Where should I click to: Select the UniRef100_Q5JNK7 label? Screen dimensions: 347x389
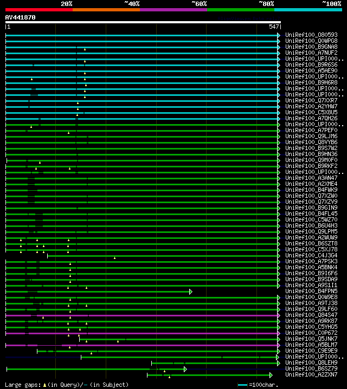pyautogui.click(x=311, y=339)
